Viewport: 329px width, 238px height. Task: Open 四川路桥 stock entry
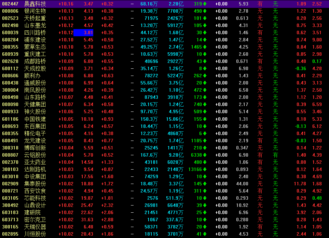[x=35, y=32]
